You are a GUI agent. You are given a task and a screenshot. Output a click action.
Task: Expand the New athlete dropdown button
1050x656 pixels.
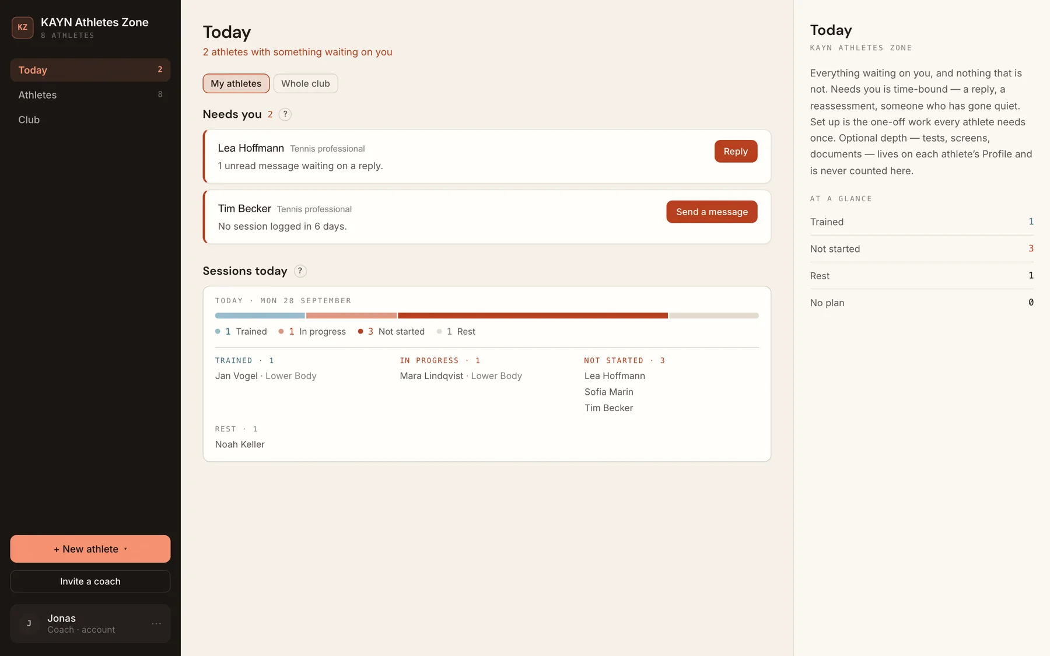click(90, 549)
